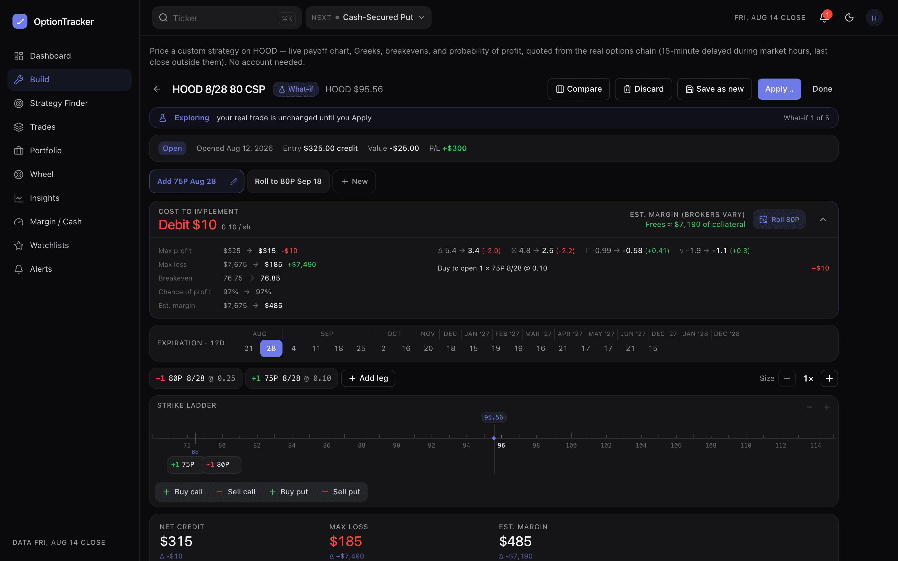Open the Cash-Secured Put dropdown
898x561 pixels.
pyautogui.click(x=368, y=17)
